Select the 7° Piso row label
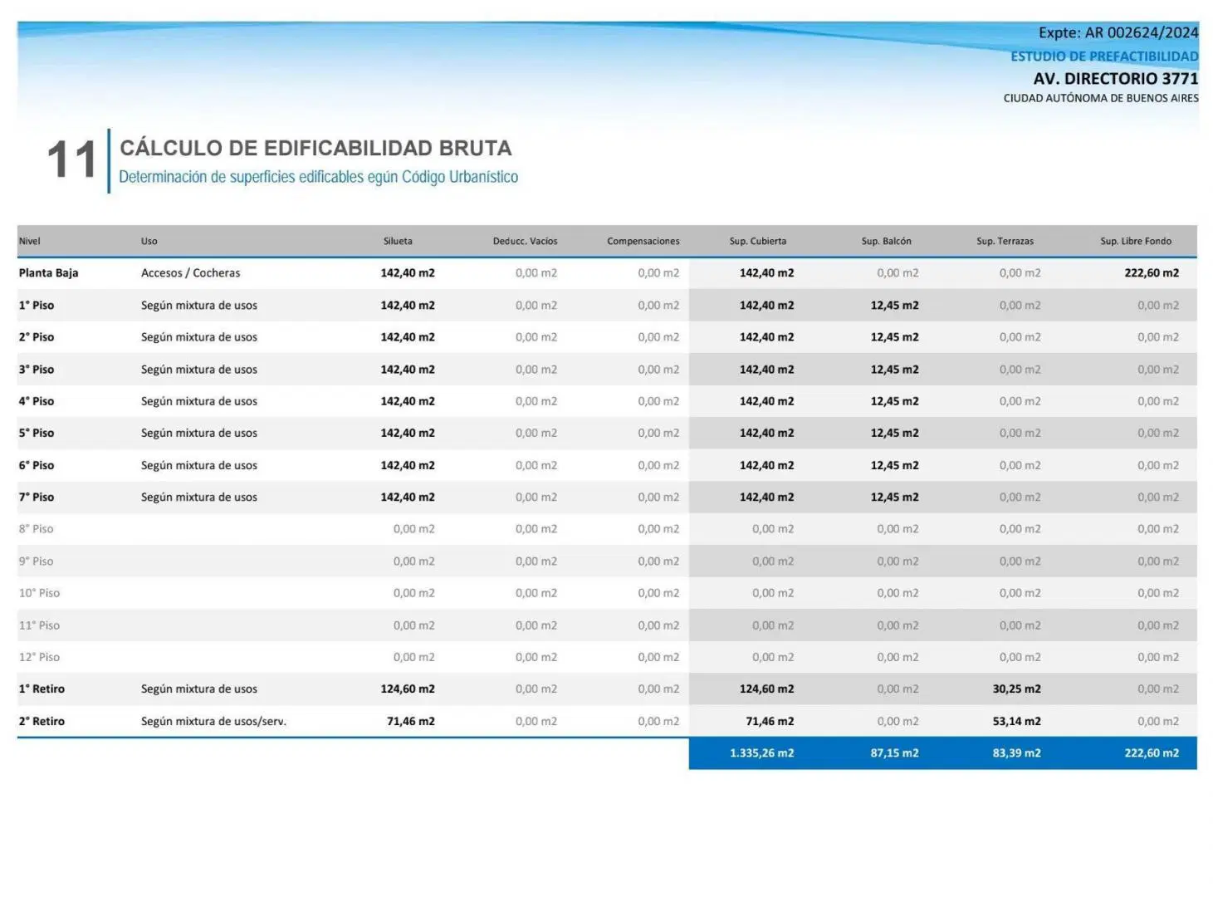This screenshot has width=1213, height=897. pyautogui.click(x=37, y=497)
